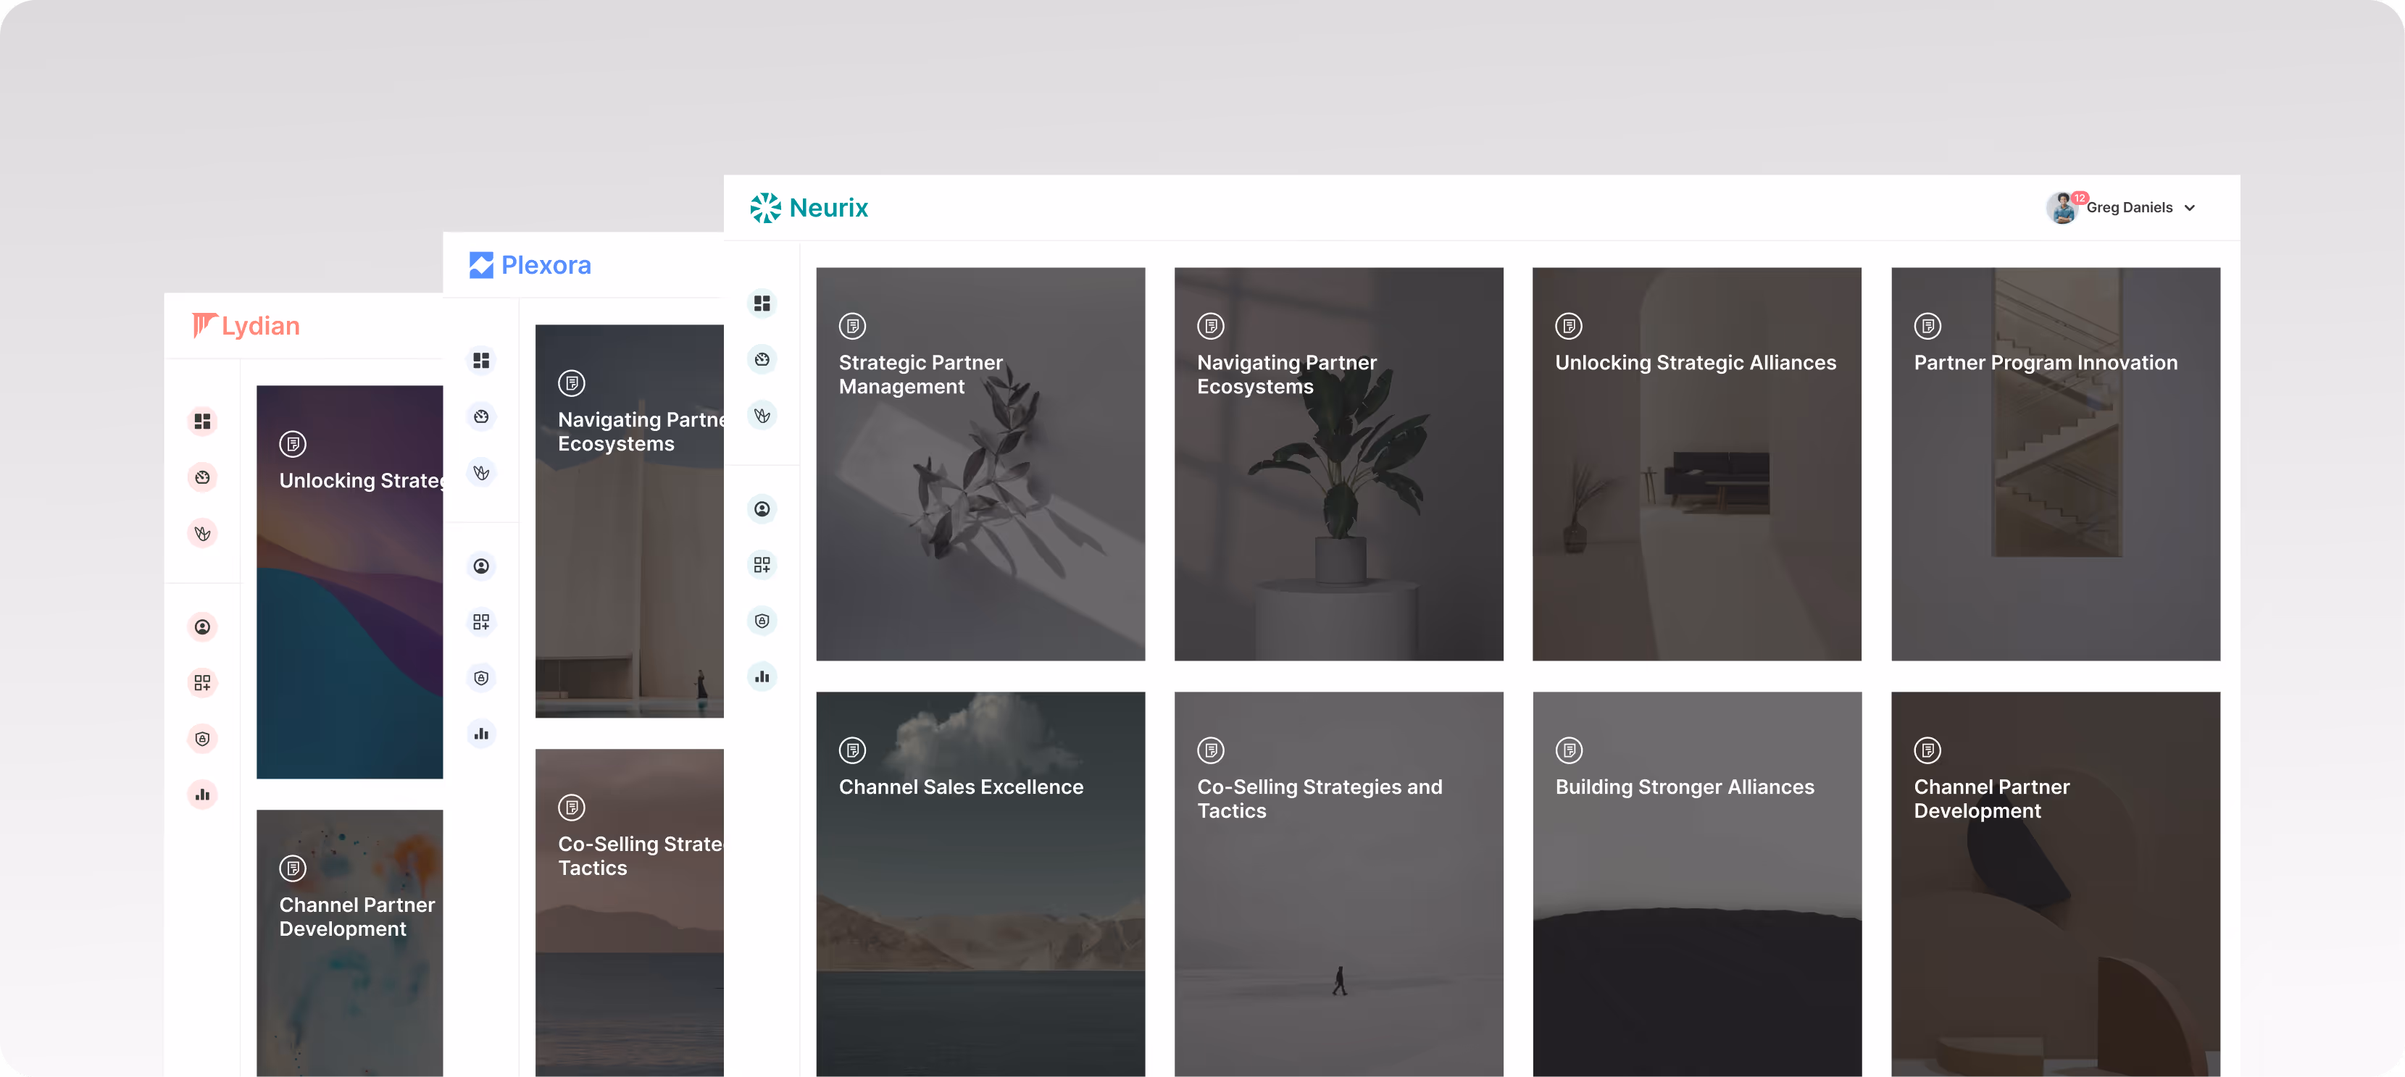
Task: Click the dashboard grid icon in Plexora sidebar
Action: pos(481,360)
